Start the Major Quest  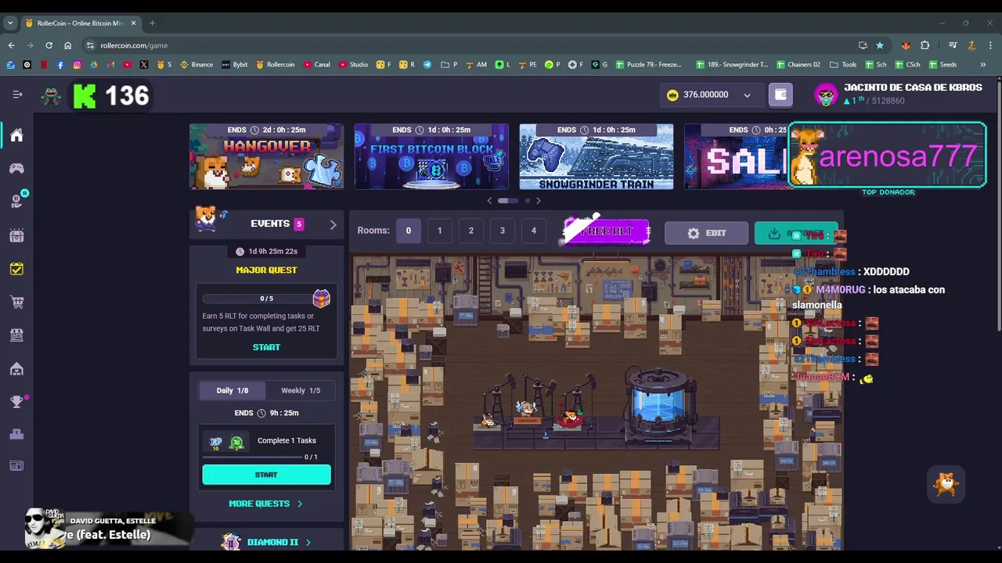[x=266, y=347]
